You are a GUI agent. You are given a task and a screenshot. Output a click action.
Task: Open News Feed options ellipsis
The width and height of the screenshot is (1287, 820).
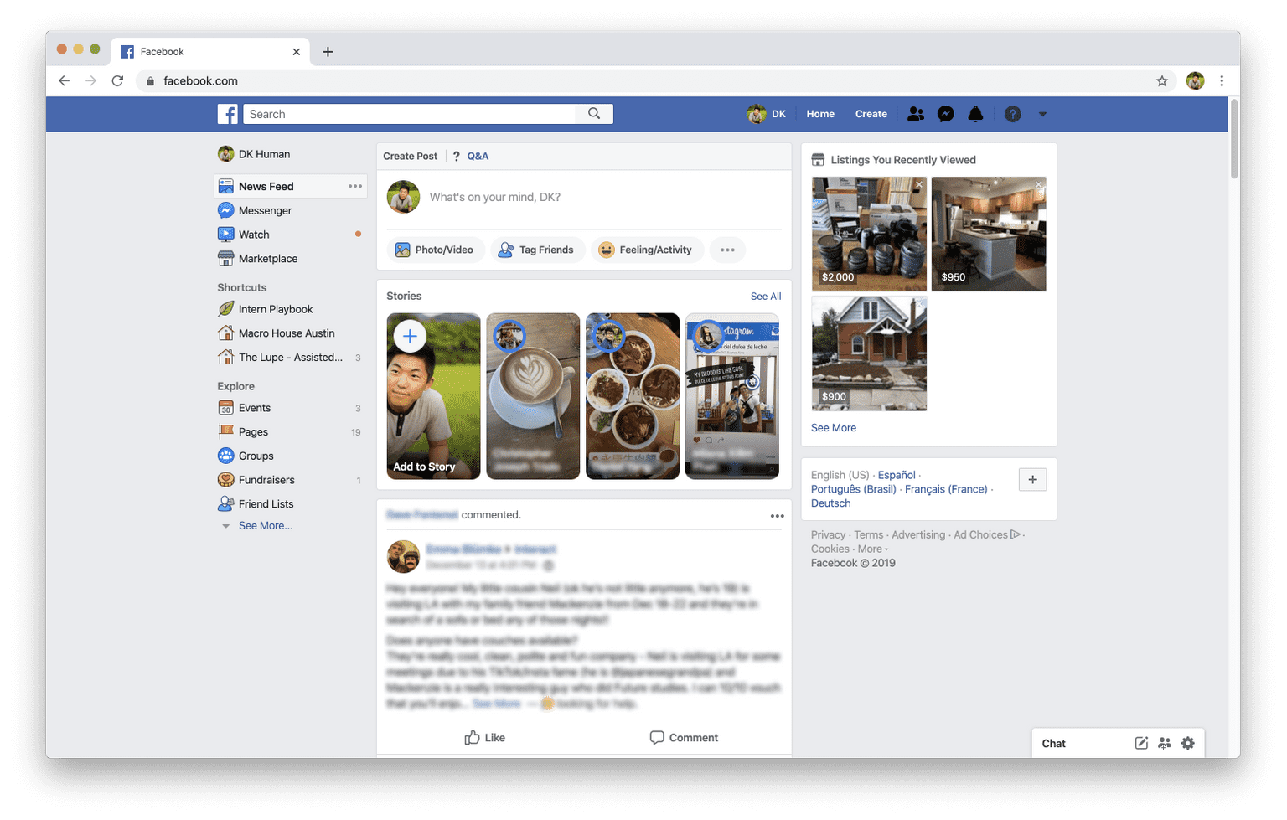point(355,186)
